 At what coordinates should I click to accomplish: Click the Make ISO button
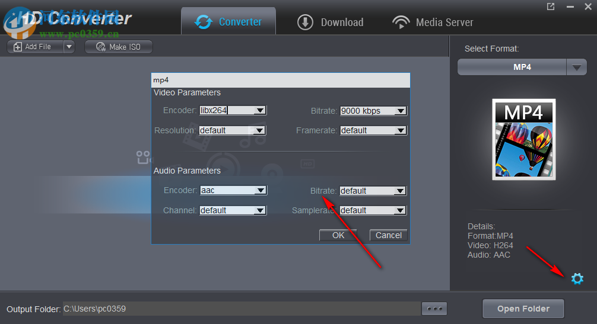pos(119,47)
